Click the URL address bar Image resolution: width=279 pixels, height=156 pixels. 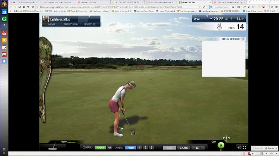coord(117,7)
